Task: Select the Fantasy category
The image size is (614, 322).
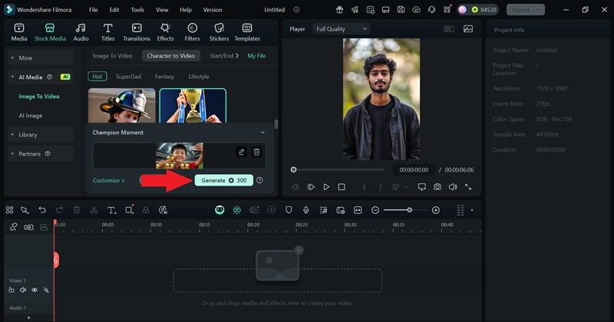Action: pyautogui.click(x=164, y=77)
